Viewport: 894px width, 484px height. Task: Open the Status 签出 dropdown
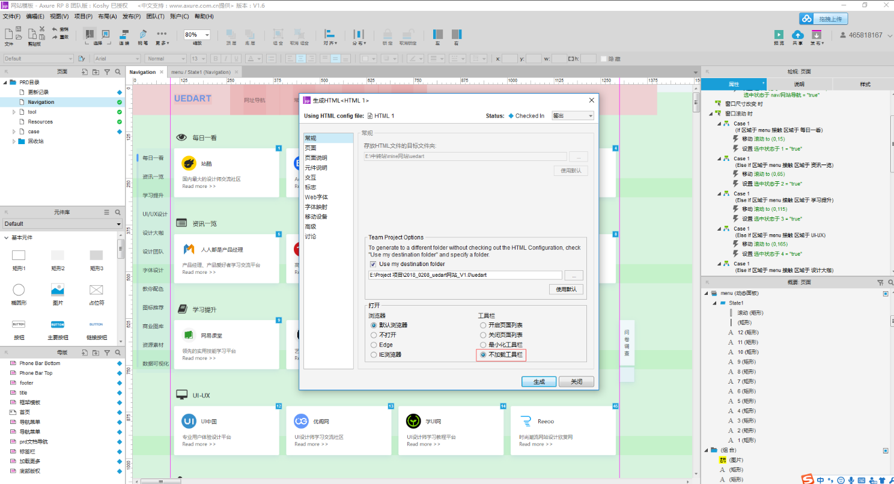tap(573, 116)
